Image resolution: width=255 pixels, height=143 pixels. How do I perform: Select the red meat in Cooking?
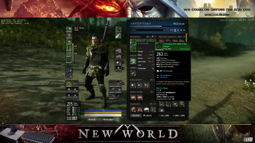point(140,109)
